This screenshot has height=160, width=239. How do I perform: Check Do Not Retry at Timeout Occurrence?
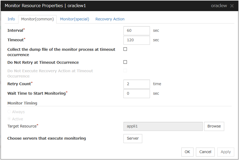click(x=125, y=62)
